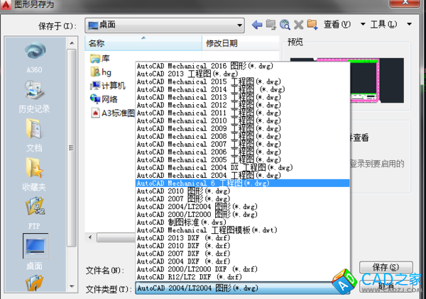Choose AutoCAD 制图标准 (*.dws)
The height and width of the screenshot is (299, 426).
pos(242,222)
